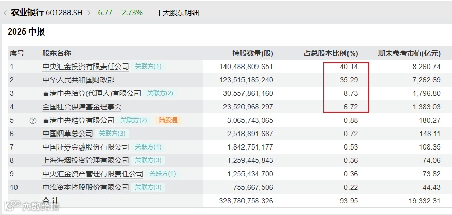
Task: Select stock code 601288.SH
Action: coord(64,13)
